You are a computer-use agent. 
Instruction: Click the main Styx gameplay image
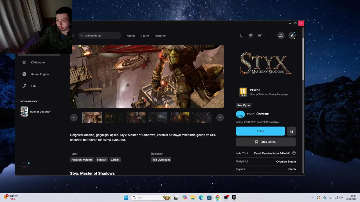coord(147,77)
